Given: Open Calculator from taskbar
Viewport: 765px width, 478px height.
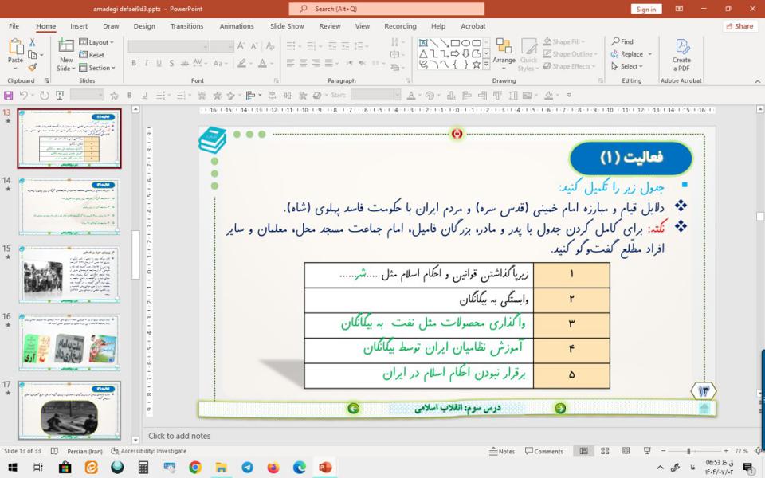Looking at the screenshot, I should 143,468.
